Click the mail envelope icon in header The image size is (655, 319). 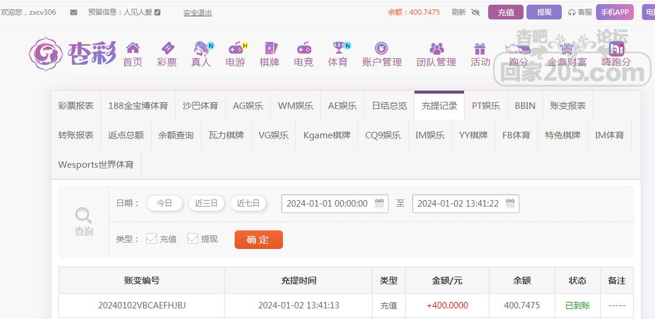(74, 12)
